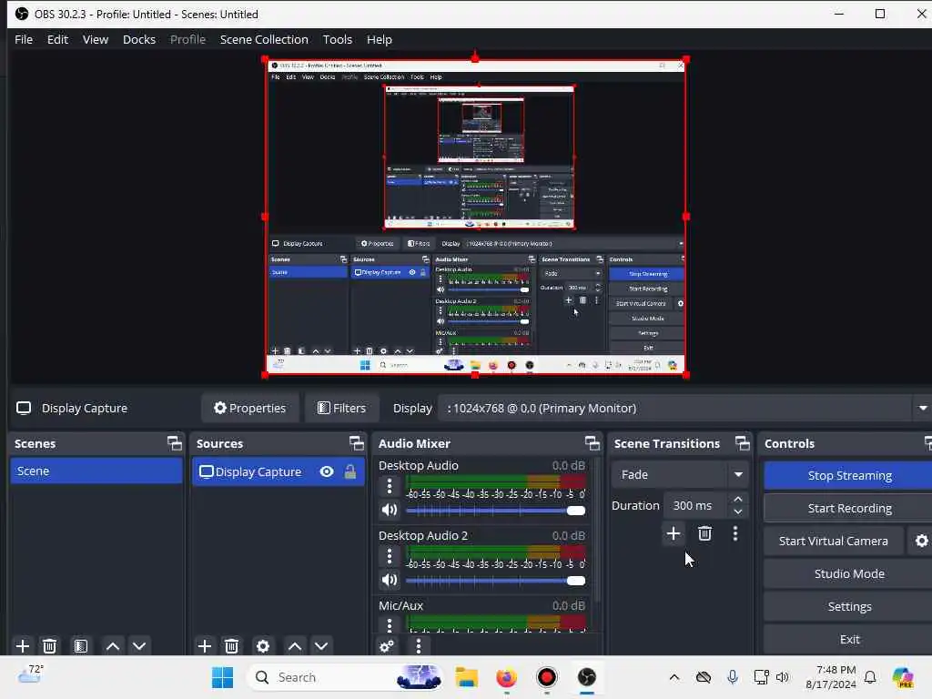
Task: Float the Scene Transitions dock icon
Action: (x=743, y=443)
